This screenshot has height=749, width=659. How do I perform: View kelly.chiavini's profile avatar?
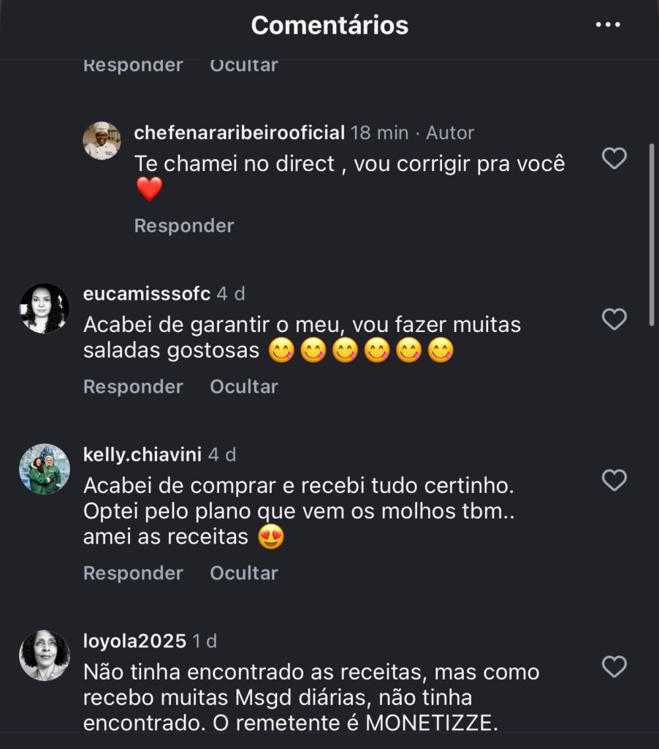click(x=45, y=469)
